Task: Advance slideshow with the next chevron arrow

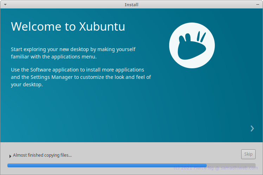Action: 252,129
